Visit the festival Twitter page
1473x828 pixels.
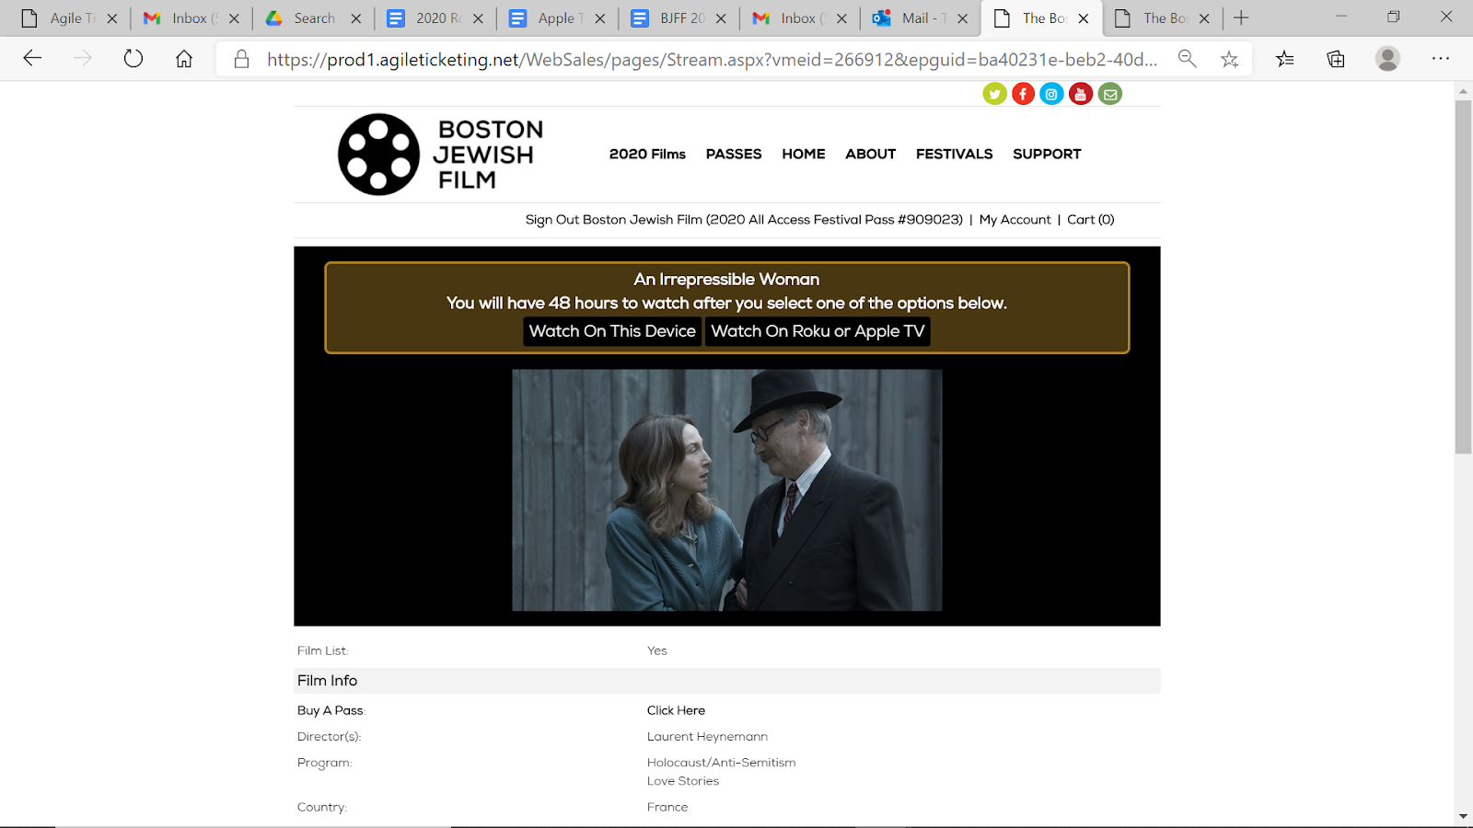click(994, 94)
